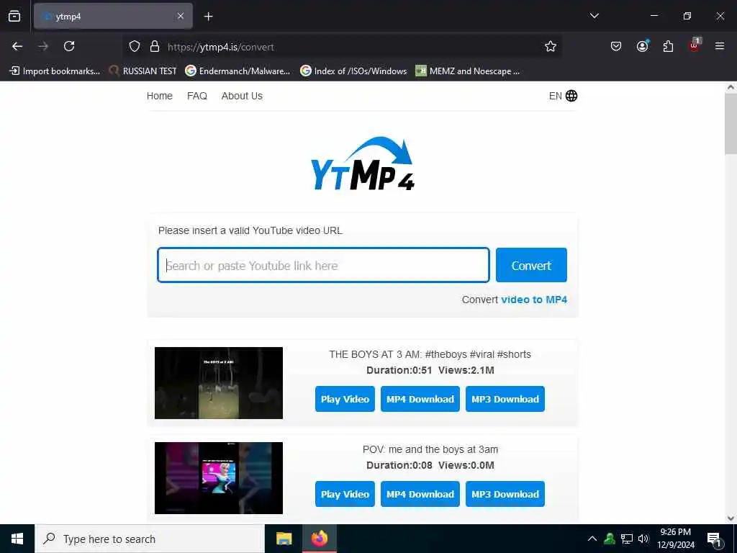
Task: Open RUSSIAN TEST bookmark
Action: (143, 71)
